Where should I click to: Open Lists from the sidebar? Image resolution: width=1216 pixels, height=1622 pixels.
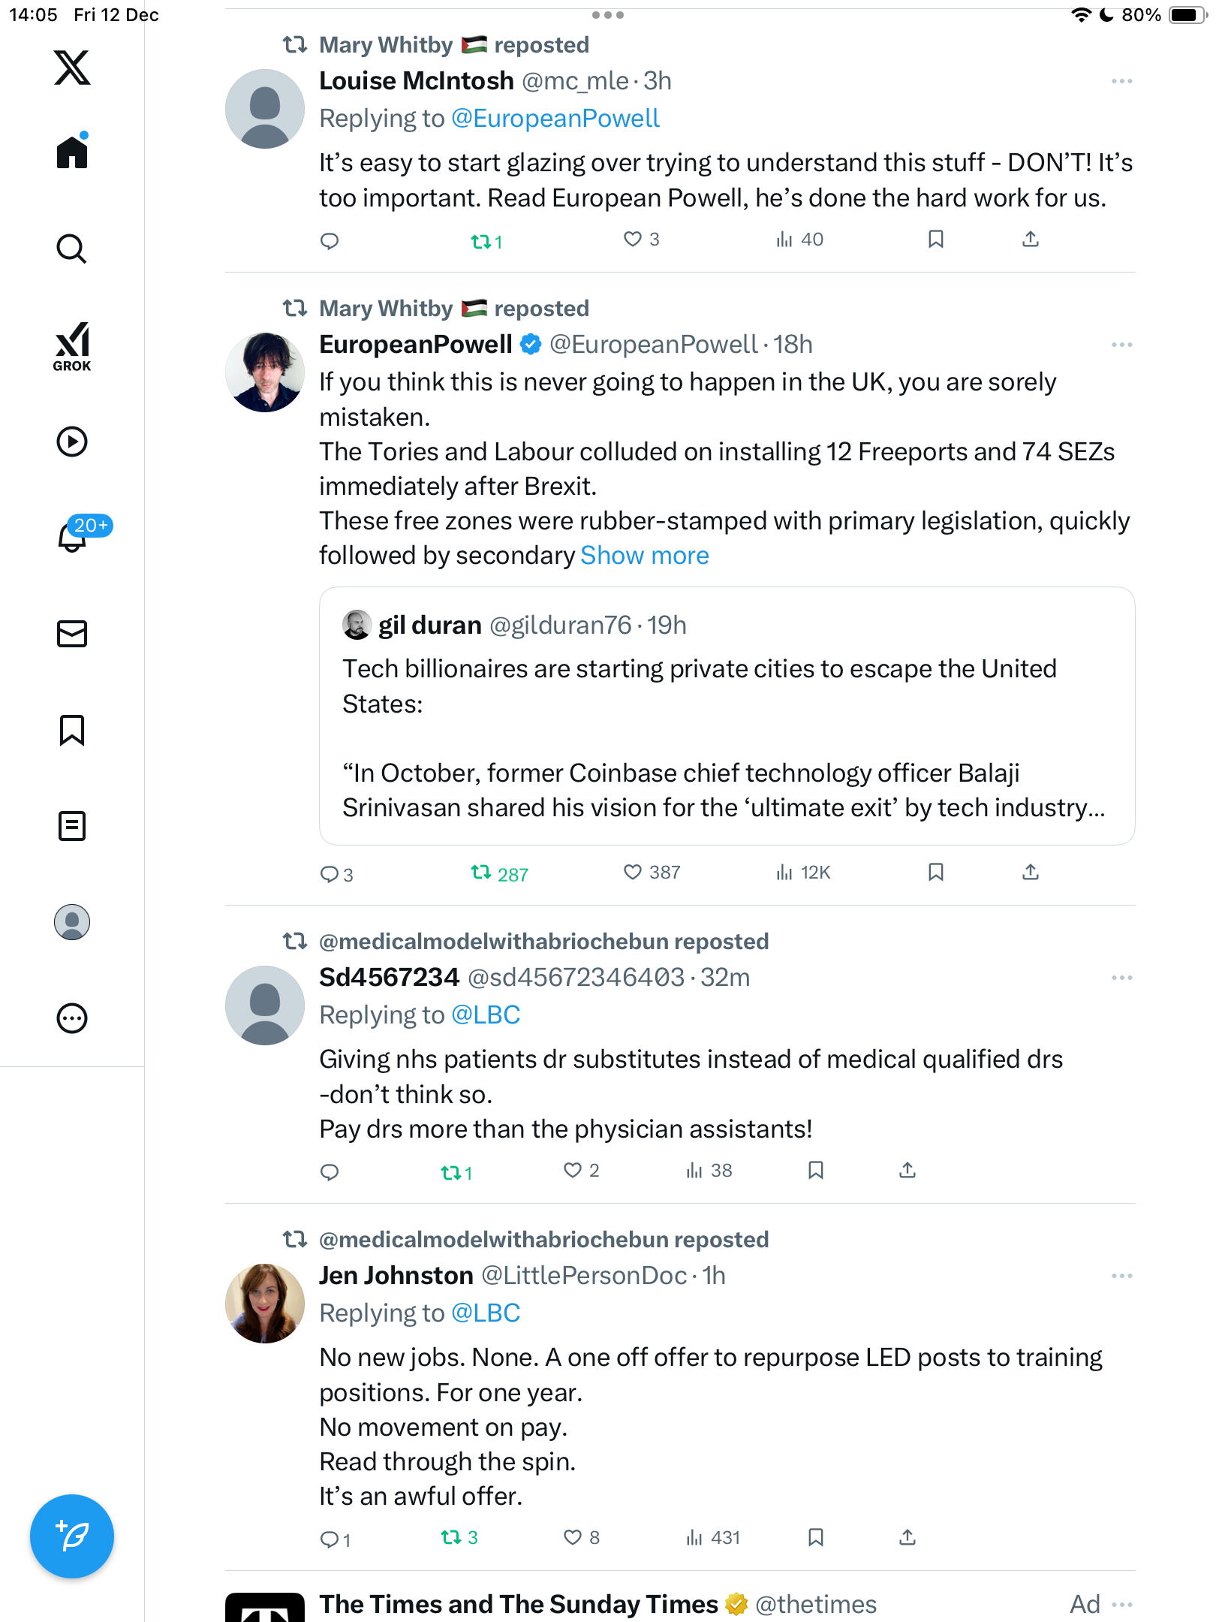pyautogui.click(x=72, y=826)
